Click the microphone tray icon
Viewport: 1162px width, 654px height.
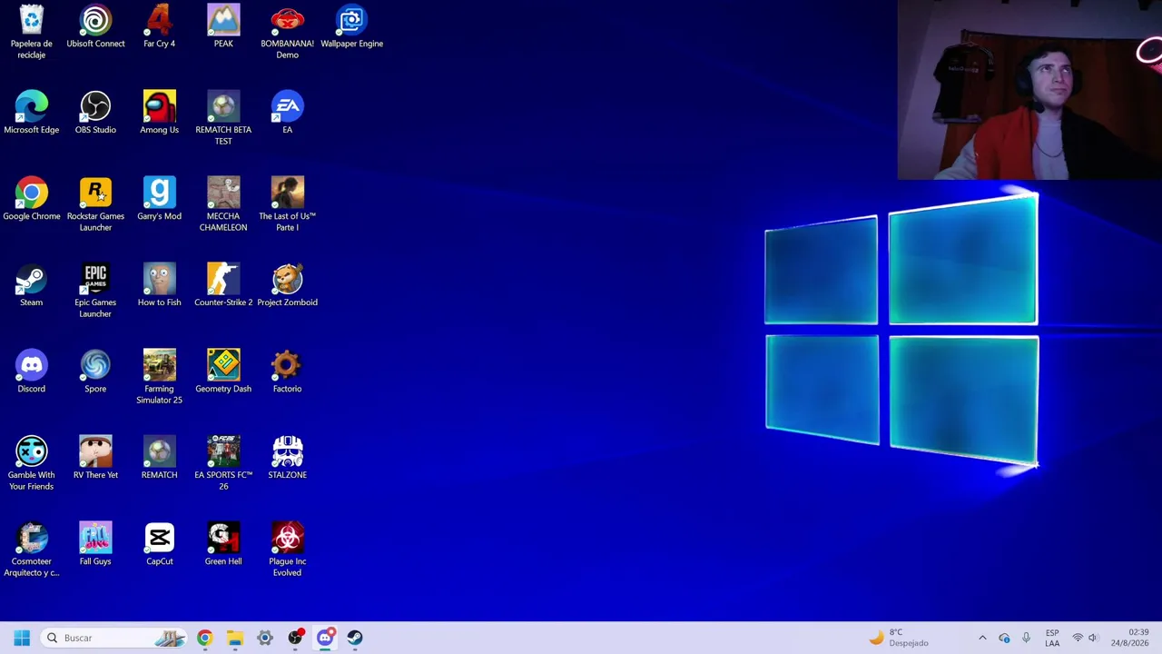coord(1026,638)
